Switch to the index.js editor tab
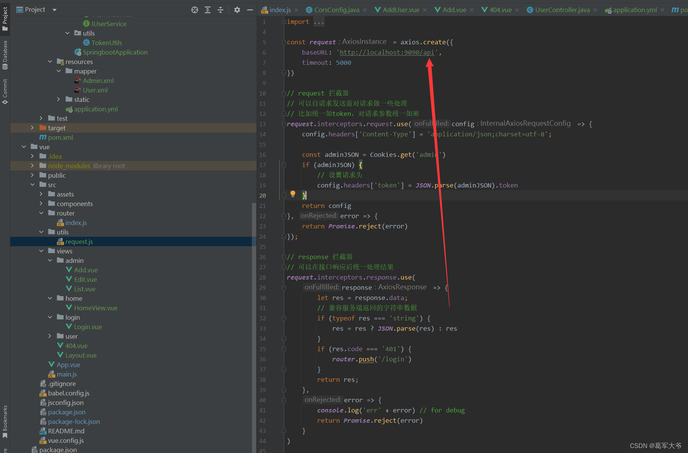The image size is (688, 453). pyautogui.click(x=280, y=10)
